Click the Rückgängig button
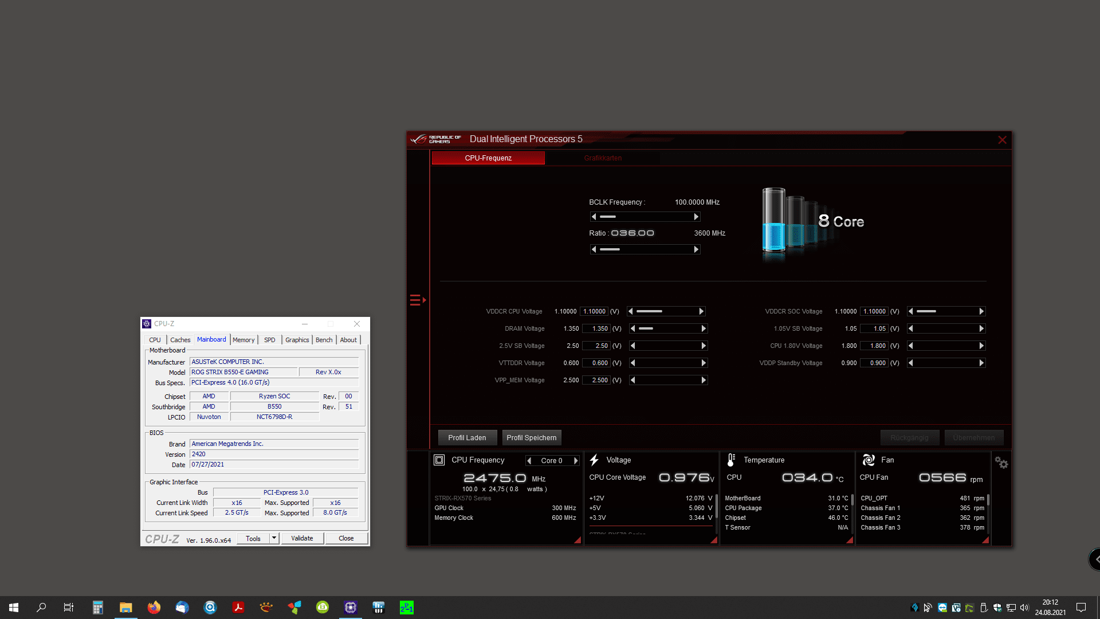 coord(910,438)
